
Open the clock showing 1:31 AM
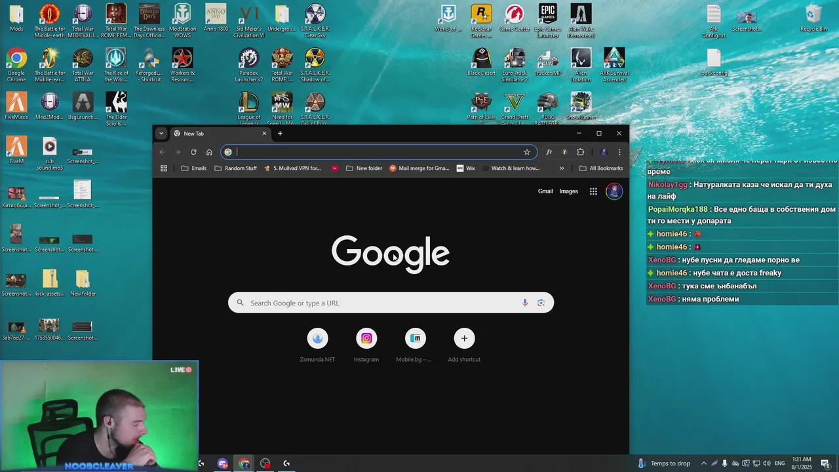[802, 463]
